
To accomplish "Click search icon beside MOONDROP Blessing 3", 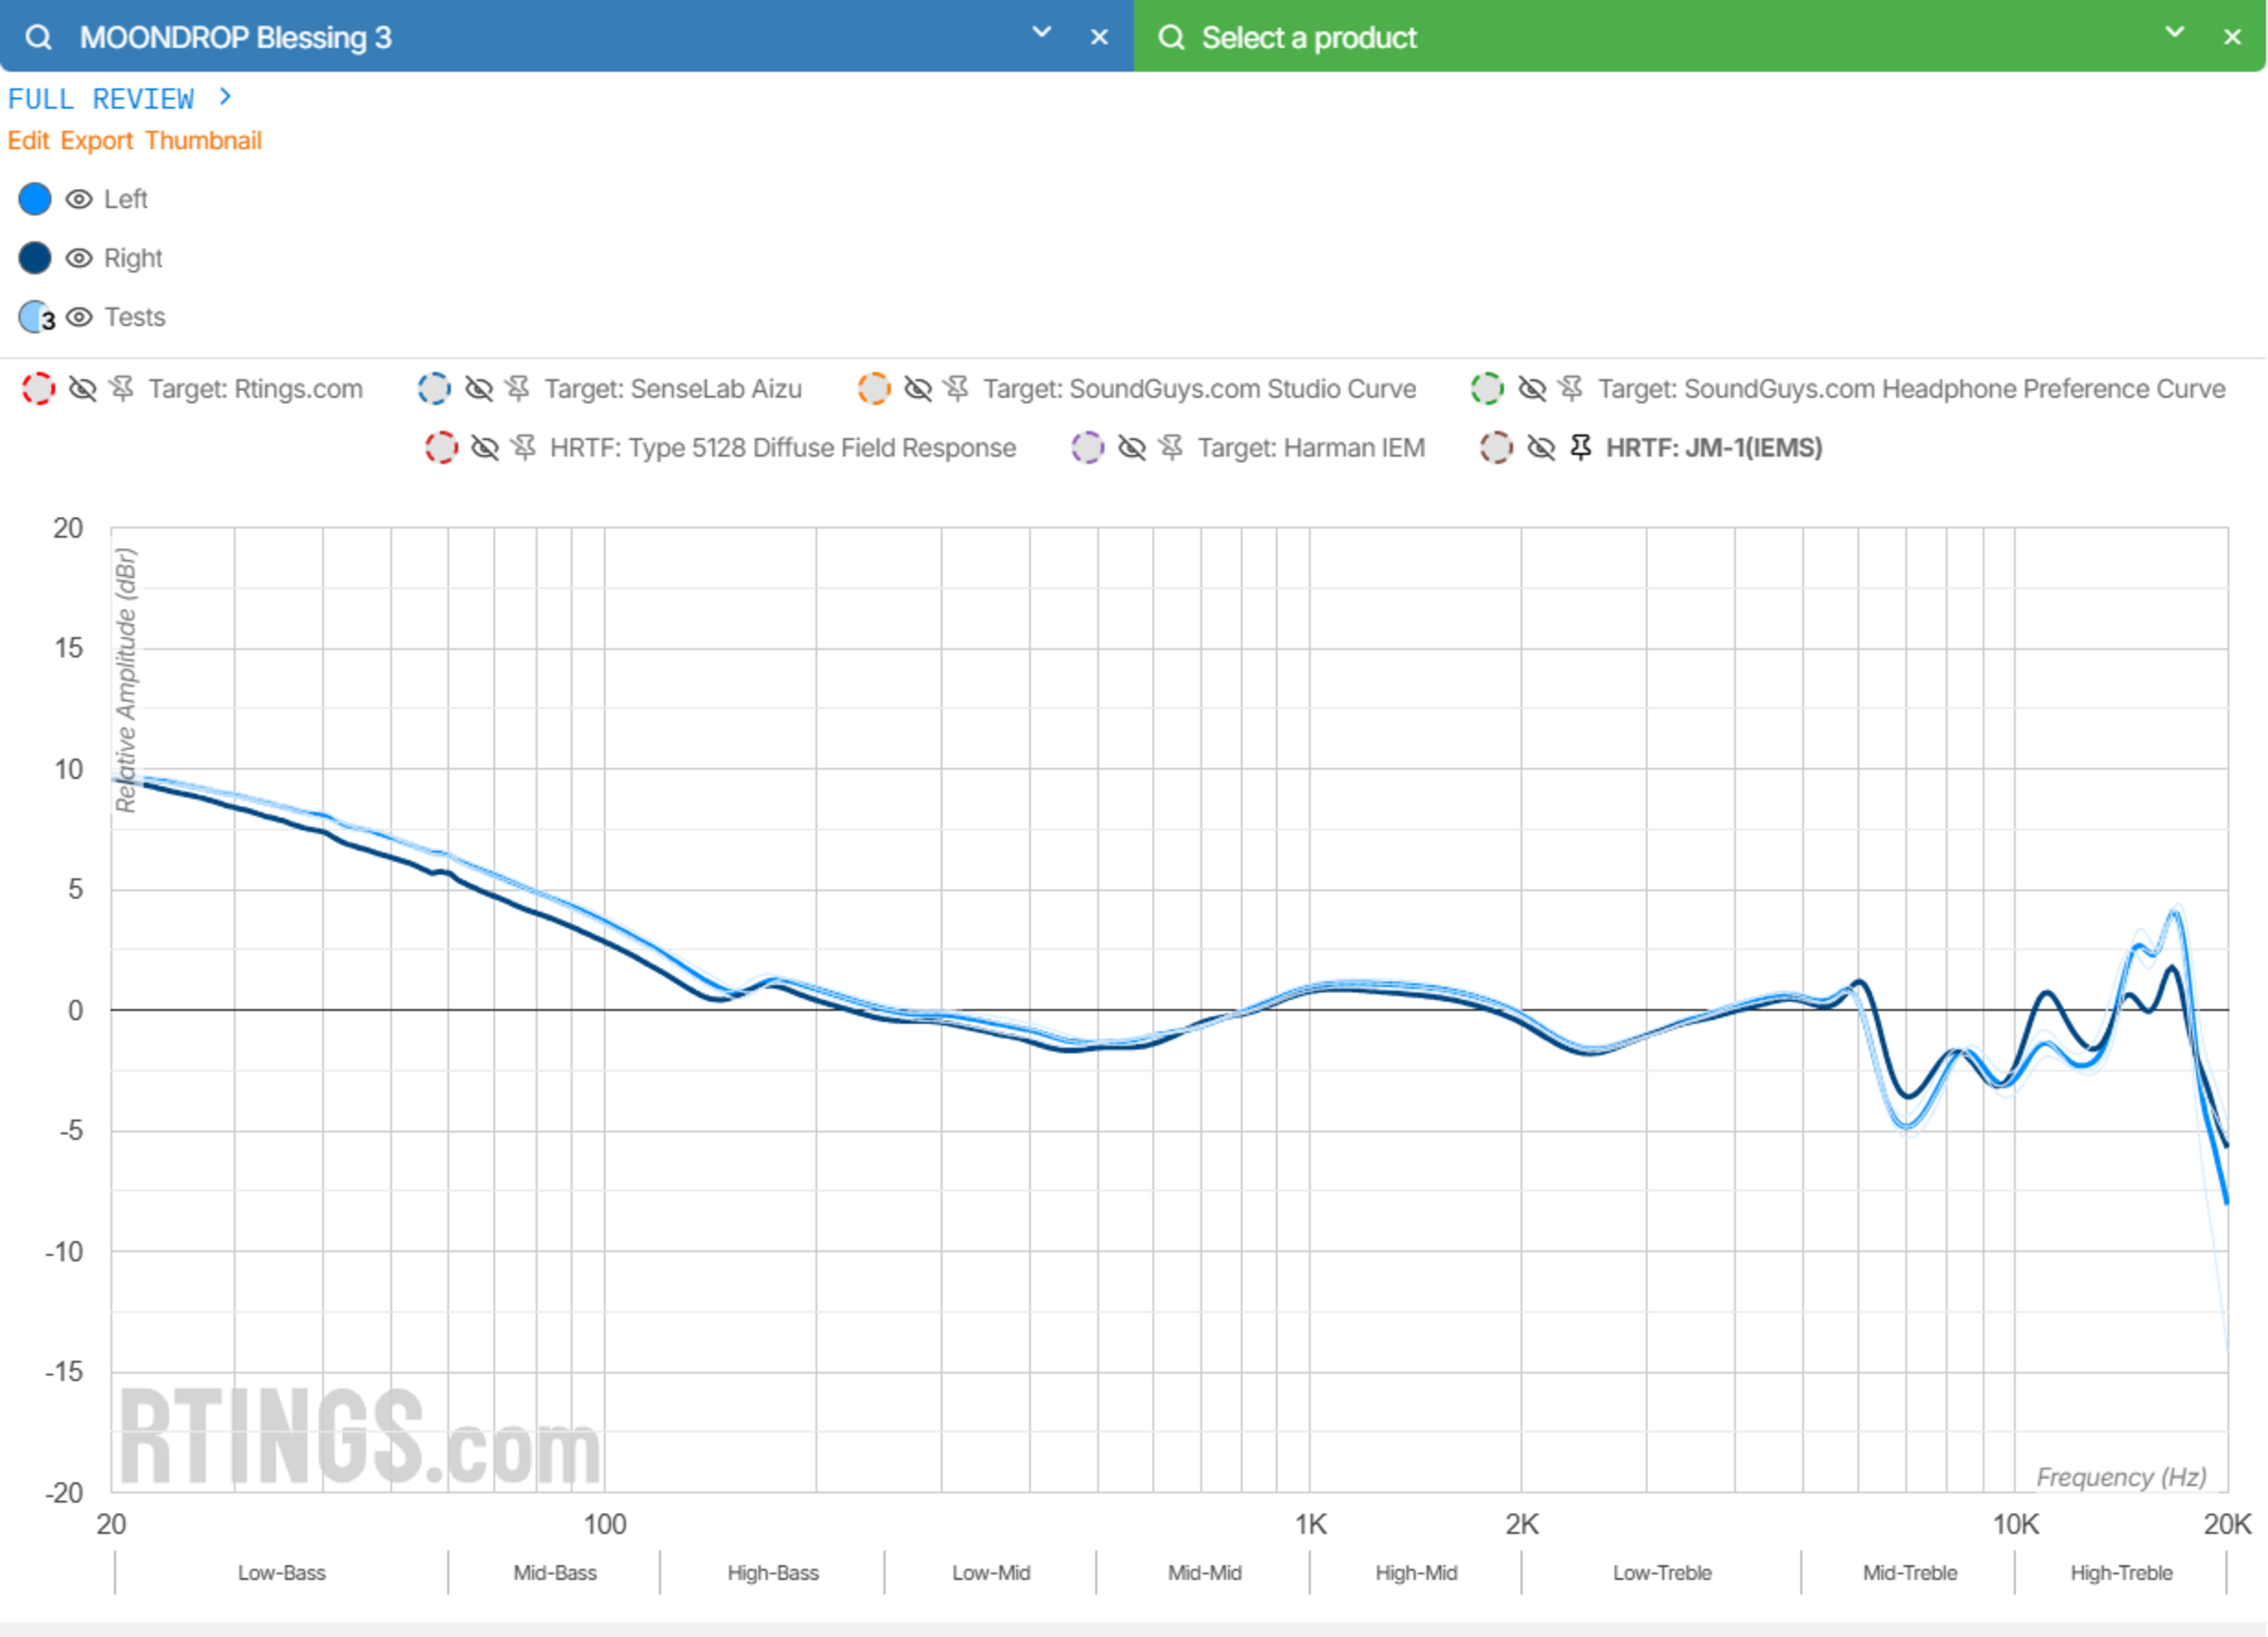I will click(38, 37).
